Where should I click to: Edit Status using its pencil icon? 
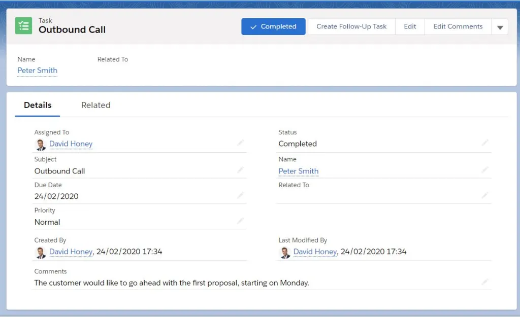(x=485, y=143)
